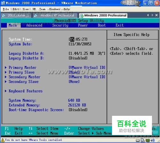160x143 pixels.
Task: Open the VM menu
Action: click(34, 9)
